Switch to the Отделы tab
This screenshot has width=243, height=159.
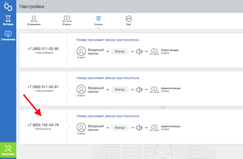pyautogui.click(x=67, y=20)
